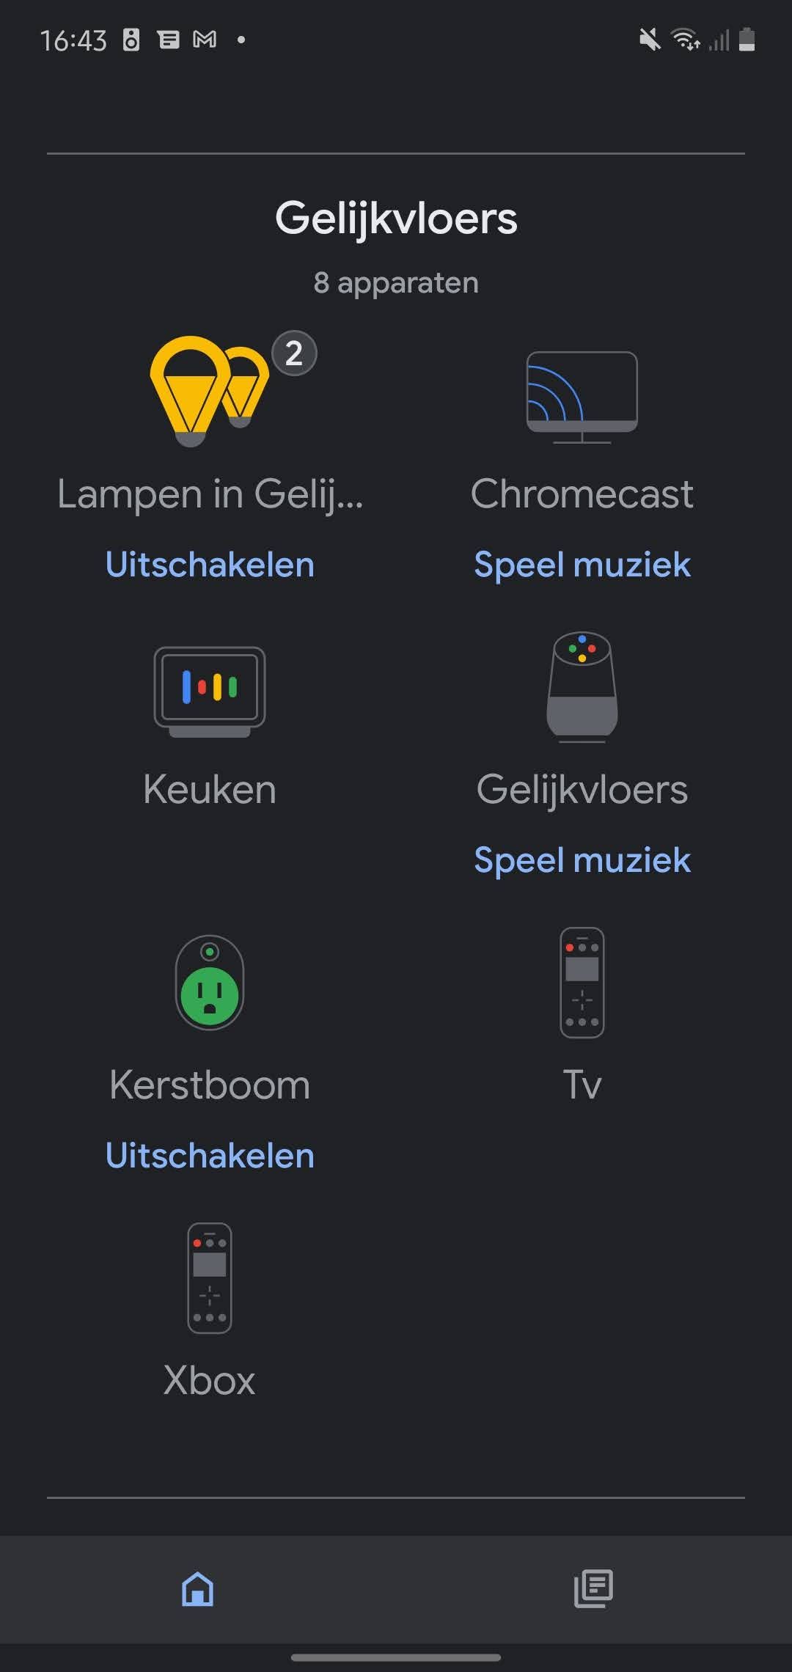
Task: Switch to the Home tab
Action: coord(198,1588)
